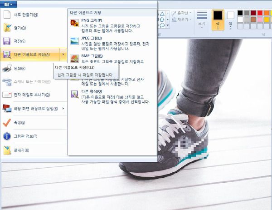Pick the brown swatch

tap(253, 20)
